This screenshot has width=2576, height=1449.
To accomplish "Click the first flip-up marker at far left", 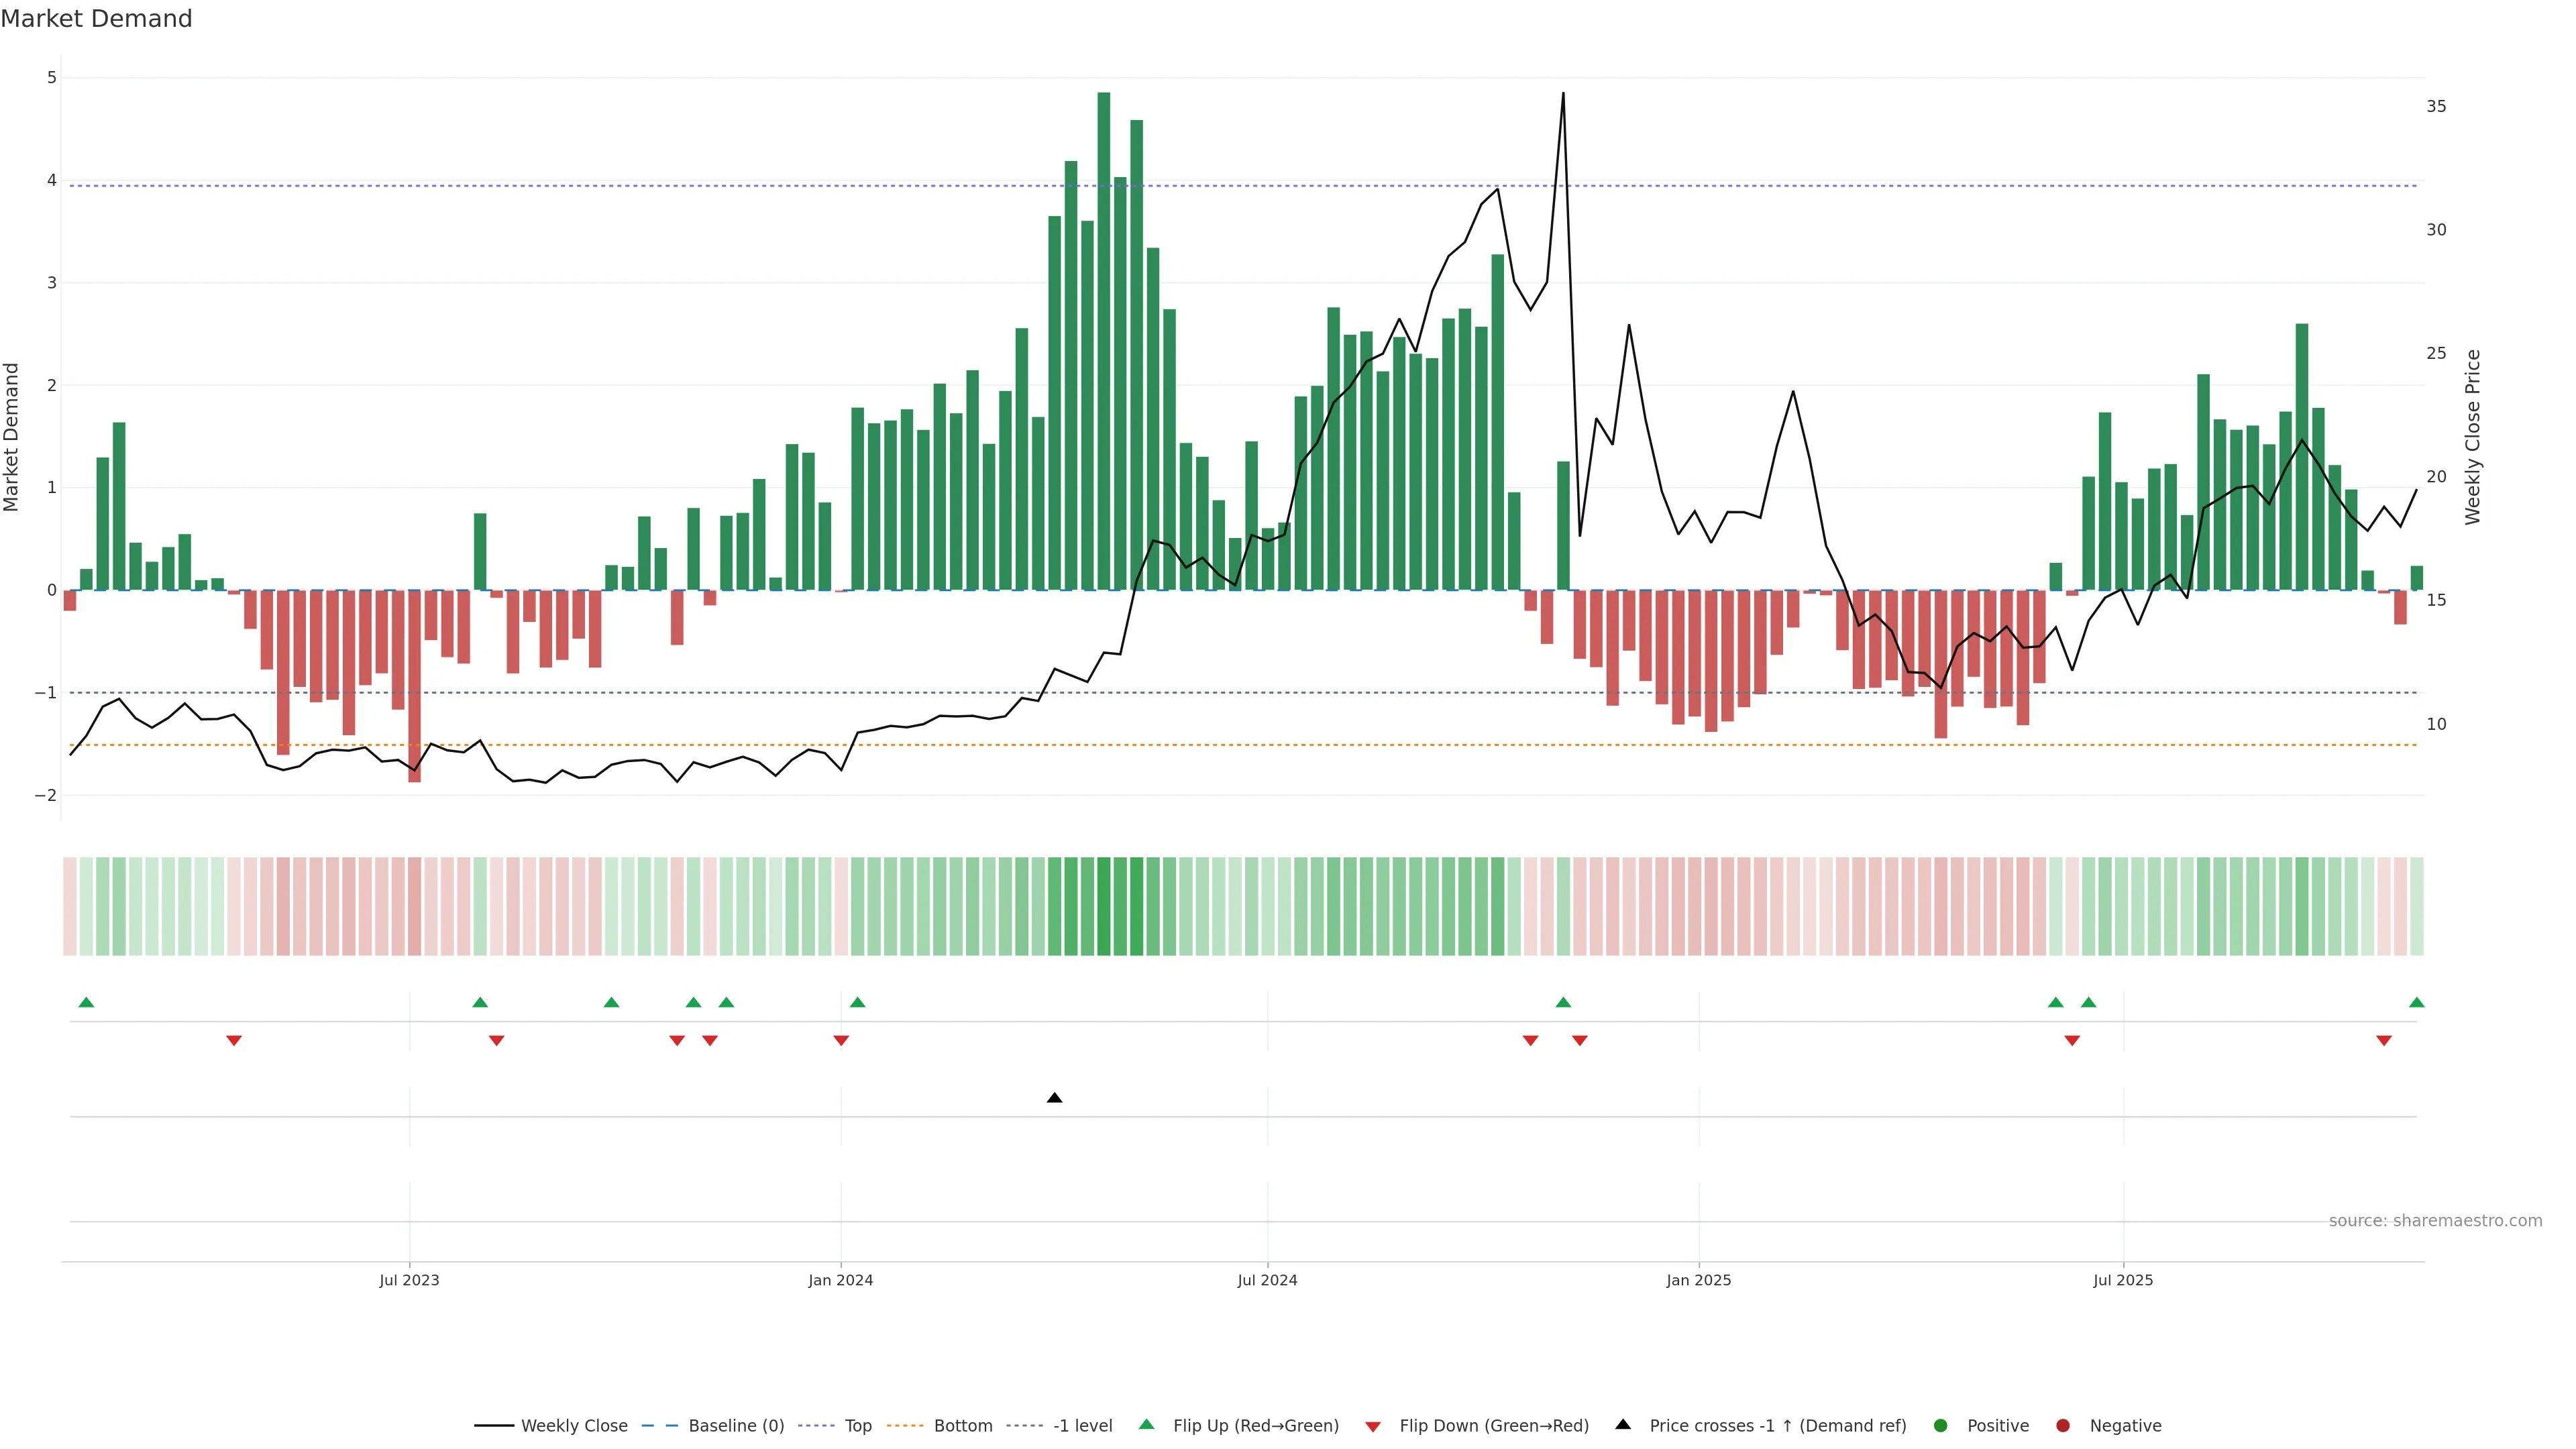I will pyautogui.click(x=86, y=1002).
